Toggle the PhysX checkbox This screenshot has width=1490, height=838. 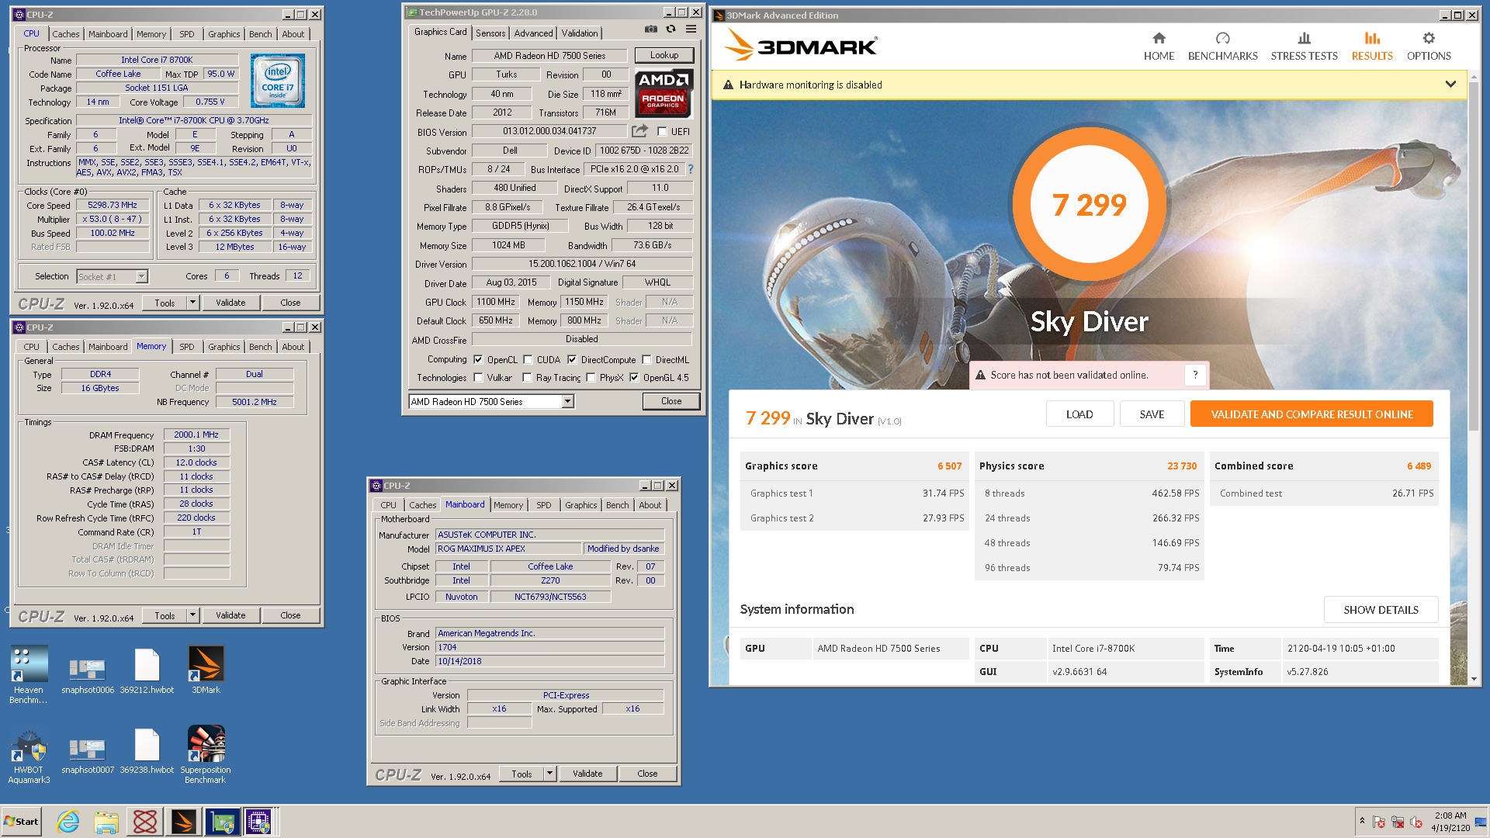(x=591, y=378)
